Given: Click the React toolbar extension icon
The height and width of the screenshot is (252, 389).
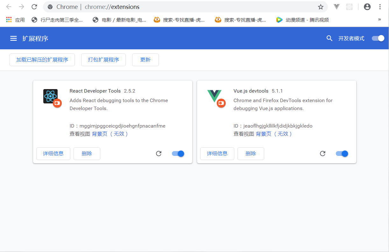Looking at the screenshot, I should 349,7.
